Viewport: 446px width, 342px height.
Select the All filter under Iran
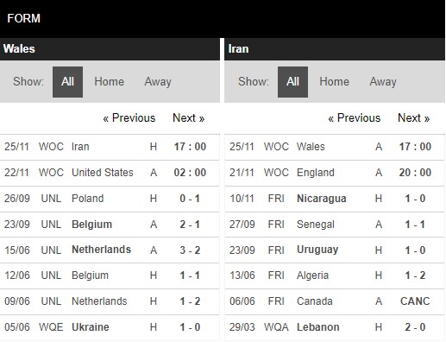(x=292, y=82)
